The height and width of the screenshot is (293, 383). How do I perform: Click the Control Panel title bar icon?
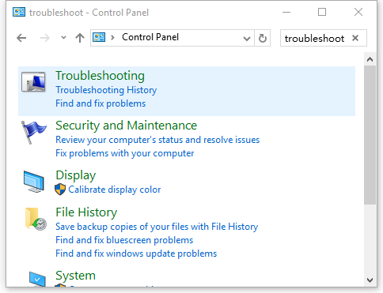tap(19, 12)
